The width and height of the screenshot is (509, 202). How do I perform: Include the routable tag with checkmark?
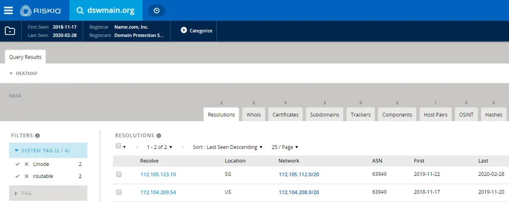[x=17, y=176]
